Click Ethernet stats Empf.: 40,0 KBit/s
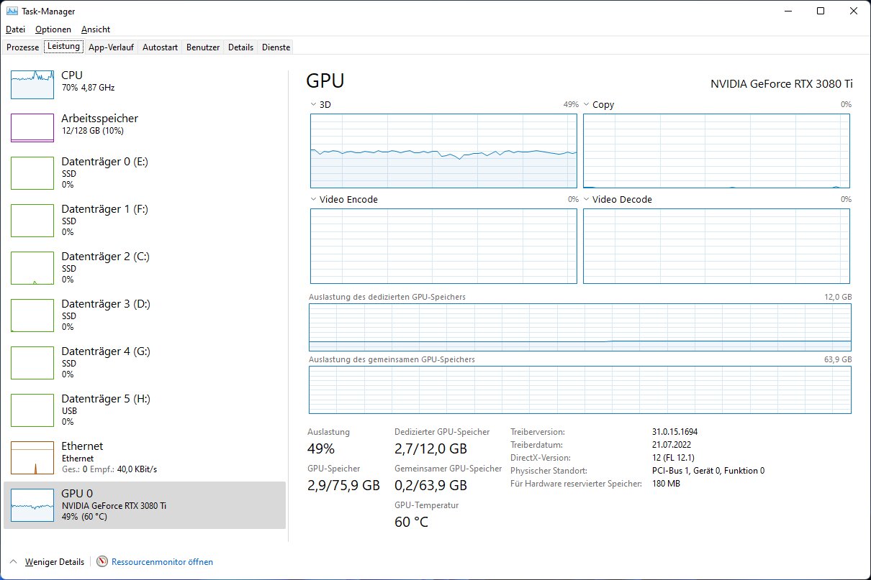 [123, 469]
